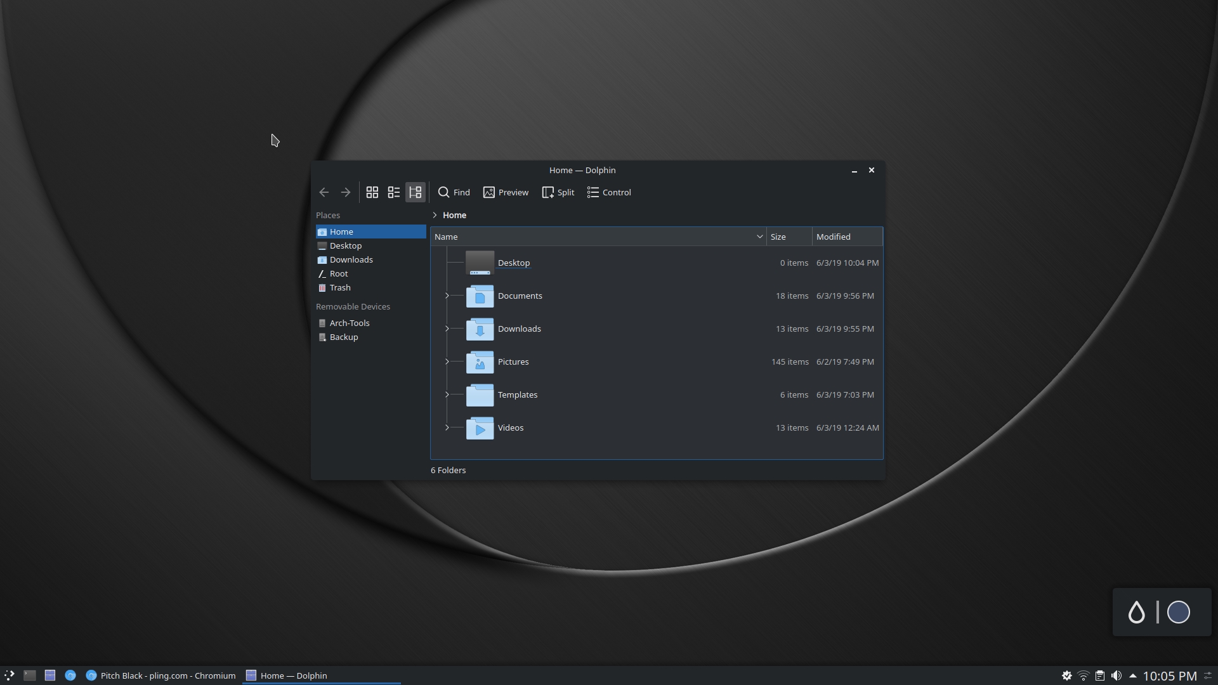Click the '6/3/19 7:03 PM' date
The height and width of the screenshot is (685, 1218).
pyautogui.click(x=845, y=395)
